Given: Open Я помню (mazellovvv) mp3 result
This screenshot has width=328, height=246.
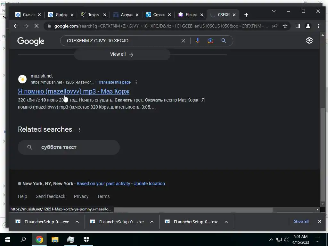Looking at the screenshot, I should (x=74, y=91).
